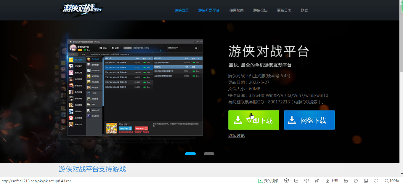Click the rocket accelerator icon
The height and width of the screenshot is (184, 403).
point(317,181)
